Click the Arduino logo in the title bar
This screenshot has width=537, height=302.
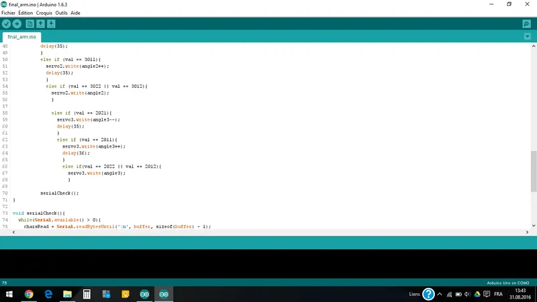pyautogui.click(x=4, y=5)
